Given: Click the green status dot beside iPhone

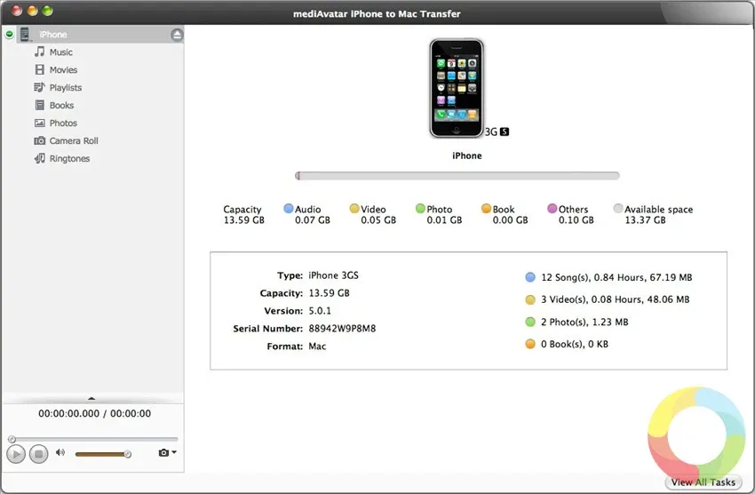Looking at the screenshot, I should tap(9, 34).
